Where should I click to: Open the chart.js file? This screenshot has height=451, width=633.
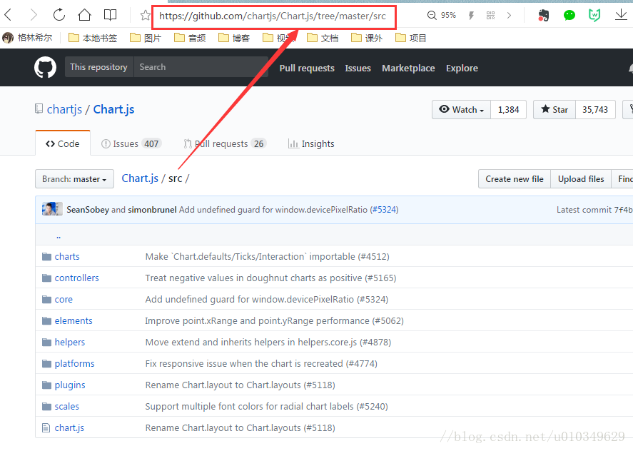[69, 427]
